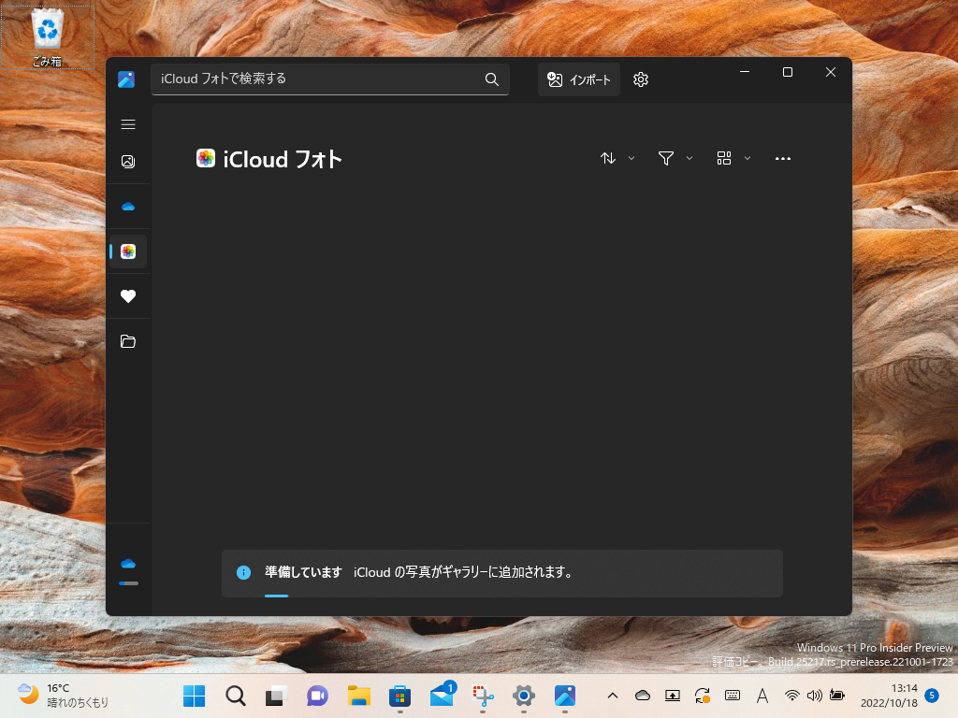Open the See more ellipsis menu
This screenshot has height=718, width=958.
tap(782, 158)
